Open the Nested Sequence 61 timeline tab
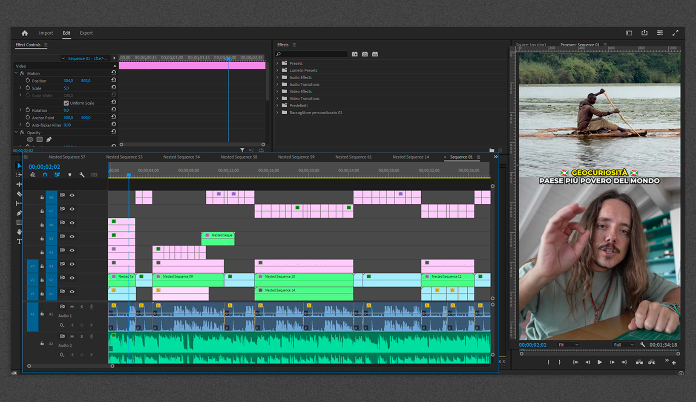Screen dimensions: 696x402 (x=353, y=157)
